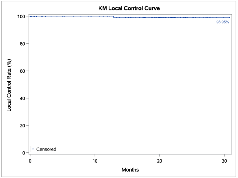Pick the 40 tick label on y-axis
The height and width of the screenshot is (178, 238).
(x=21, y=98)
